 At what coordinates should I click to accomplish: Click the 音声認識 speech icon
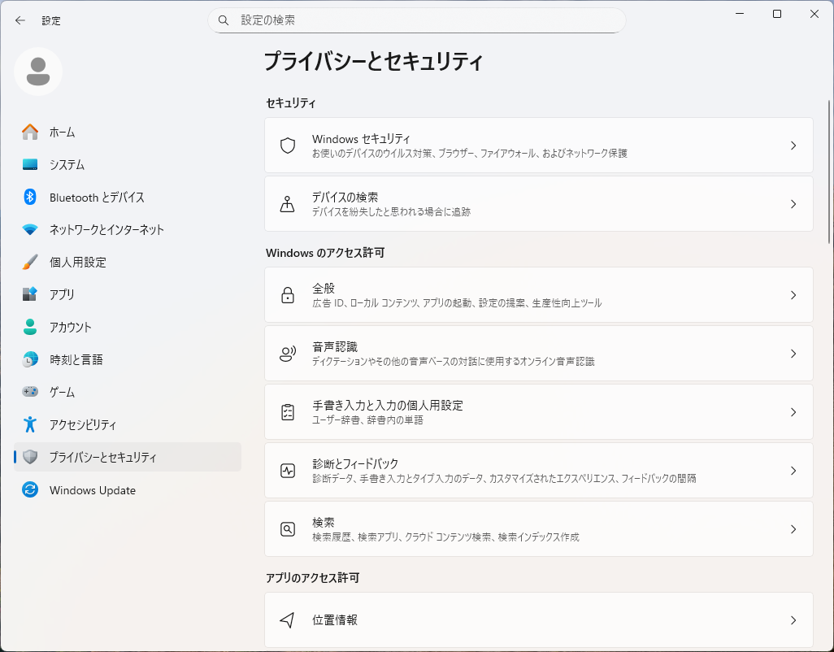pos(287,354)
